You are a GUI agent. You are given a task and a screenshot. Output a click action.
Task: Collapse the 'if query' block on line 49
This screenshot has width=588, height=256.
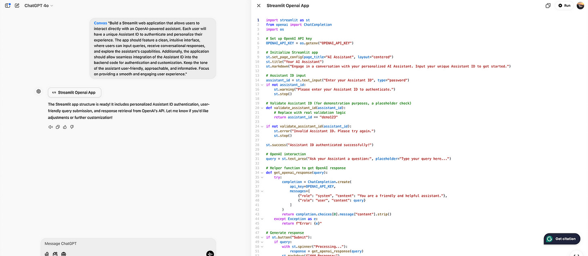coord(262,242)
